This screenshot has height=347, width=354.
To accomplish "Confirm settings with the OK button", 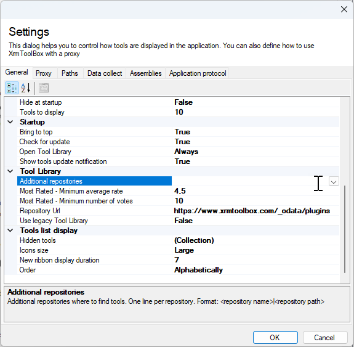I will tap(275, 338).
